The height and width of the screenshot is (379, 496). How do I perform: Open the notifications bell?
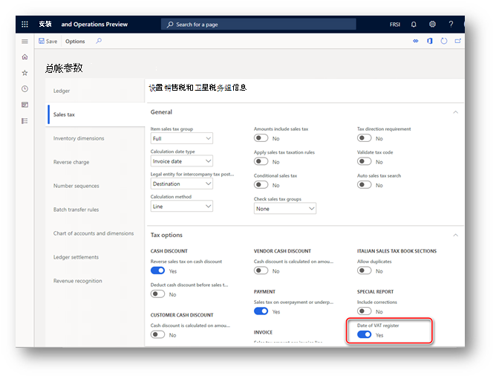[x=414, y=25]
